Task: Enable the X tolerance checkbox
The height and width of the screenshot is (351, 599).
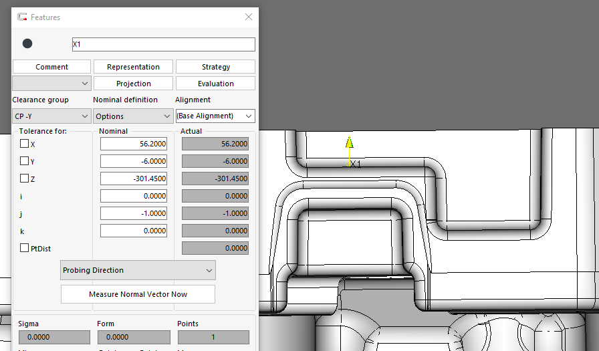Action: 25,144
